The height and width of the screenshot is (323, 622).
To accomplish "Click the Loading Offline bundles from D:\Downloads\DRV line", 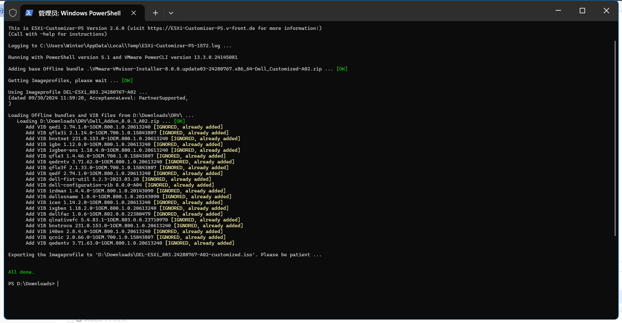I will pyautogui.click(x=101, y=115).
